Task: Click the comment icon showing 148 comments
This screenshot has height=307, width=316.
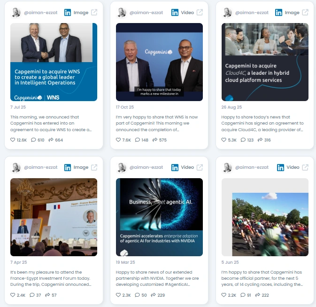Action: pyautogui.click(x=138, y=140)
